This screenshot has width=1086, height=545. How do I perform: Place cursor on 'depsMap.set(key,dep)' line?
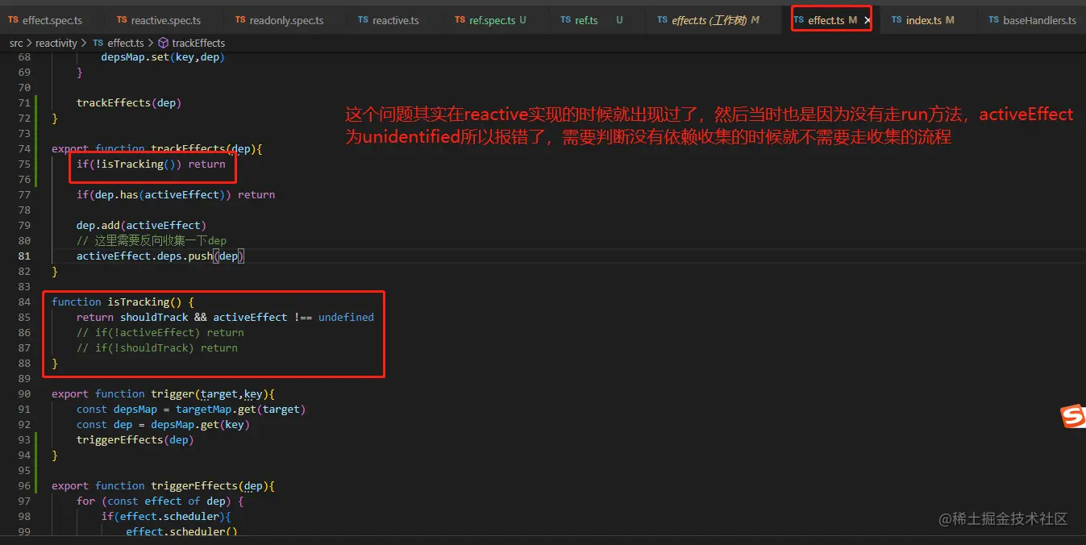(163, 57)
